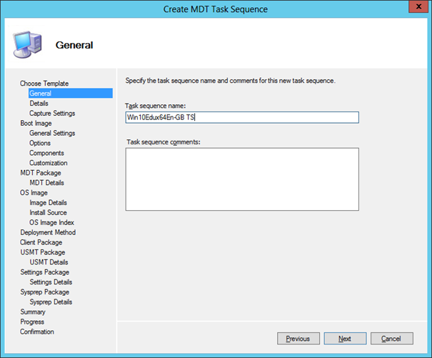Select Choose Template in wizard steps
Viewport: 432px width, 358px height.
coord(44,84)
